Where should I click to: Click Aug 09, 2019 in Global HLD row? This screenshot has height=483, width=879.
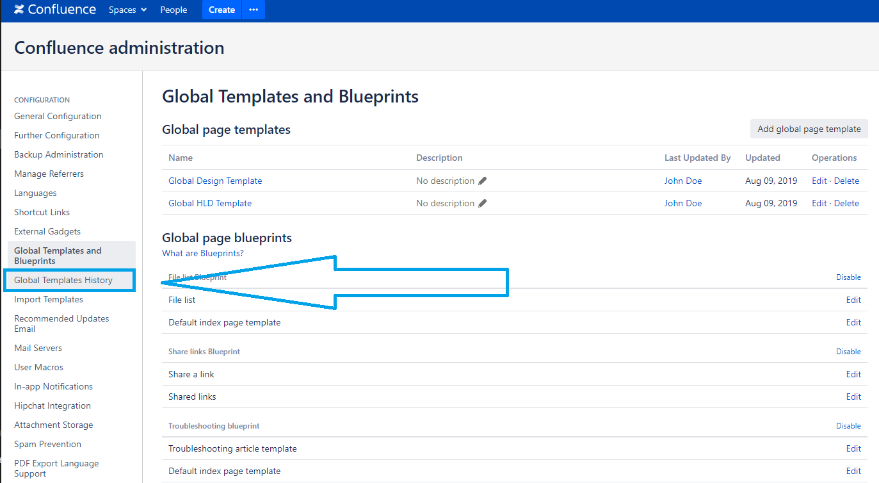point(771,203)
